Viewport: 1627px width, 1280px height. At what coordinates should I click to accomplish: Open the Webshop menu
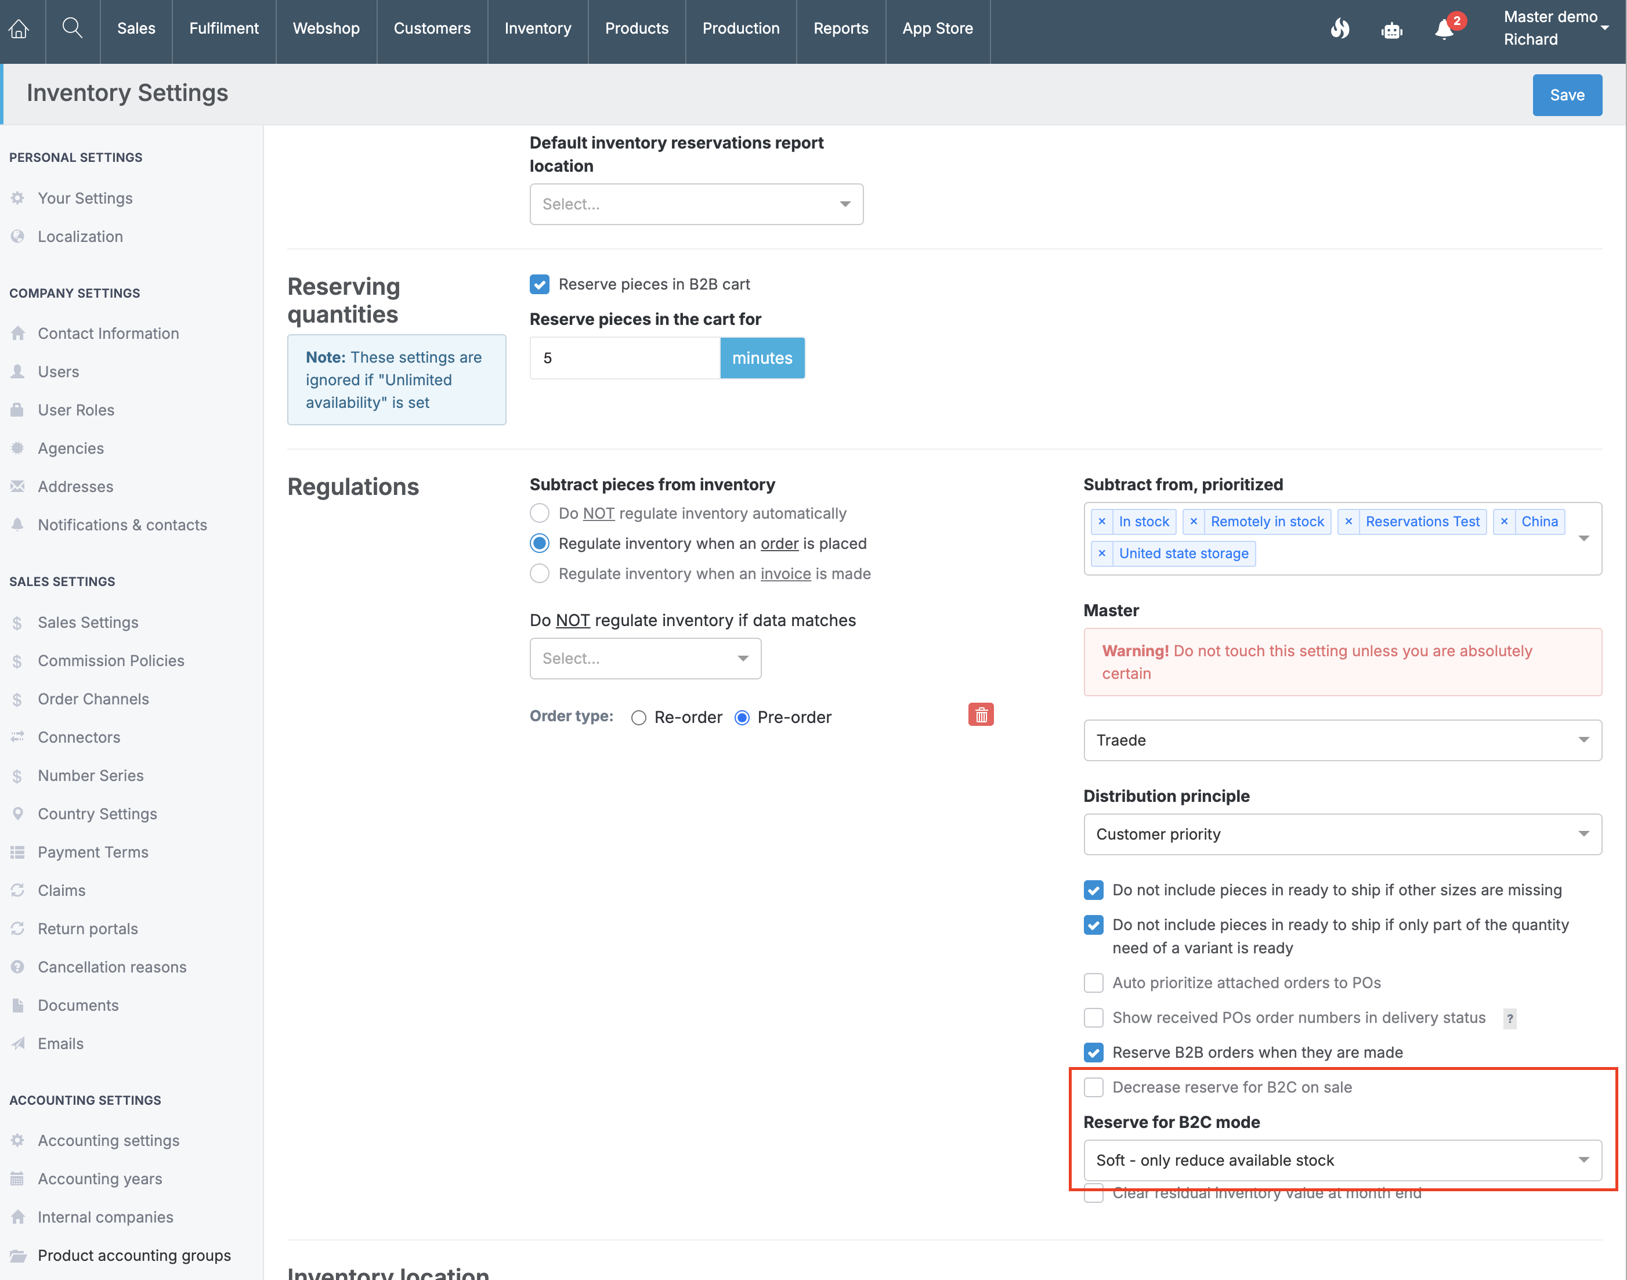[326, 28]
